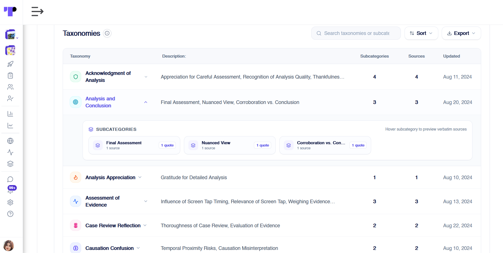Image resolution: width=503 pixels, height=253 pixels.
Task: Click the Taxonomy column header
Action: (80, 56)
